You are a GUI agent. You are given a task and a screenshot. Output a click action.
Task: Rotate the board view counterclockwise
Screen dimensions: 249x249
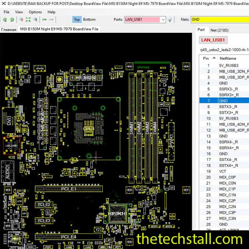tap(5, 20)
